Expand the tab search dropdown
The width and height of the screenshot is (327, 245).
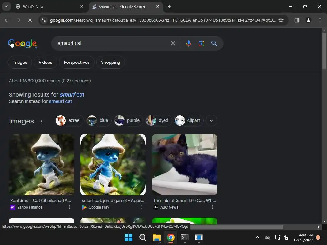[x=6, y=6]
